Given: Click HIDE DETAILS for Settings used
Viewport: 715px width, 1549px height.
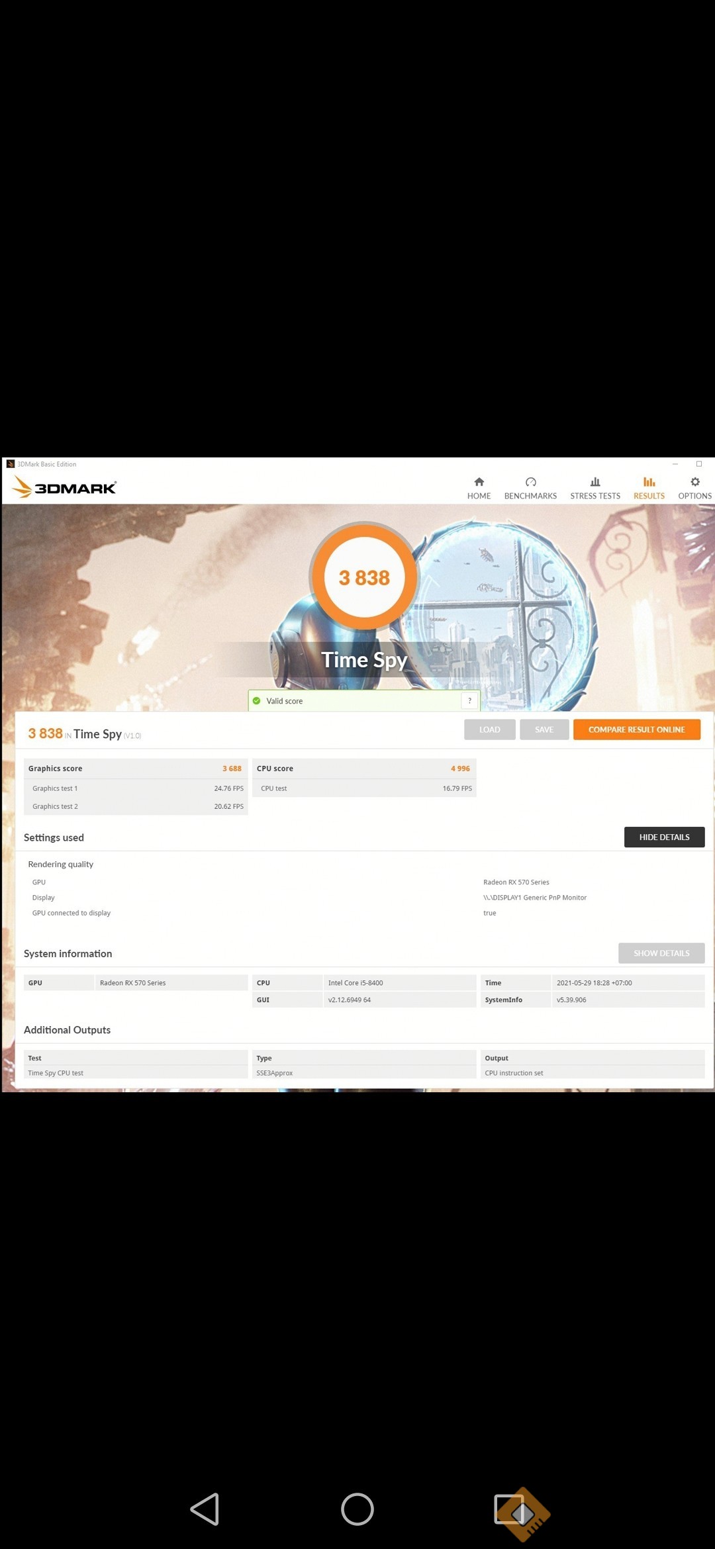Looking at the screenshot, I should click(x=664, y=837).
